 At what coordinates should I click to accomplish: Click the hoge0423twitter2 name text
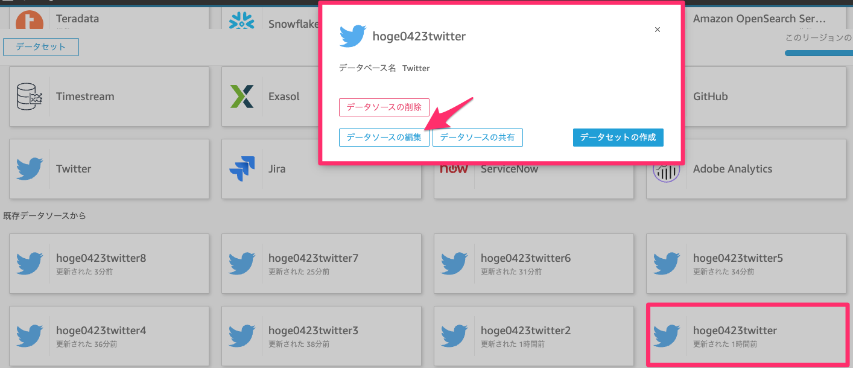click(526, 331)
